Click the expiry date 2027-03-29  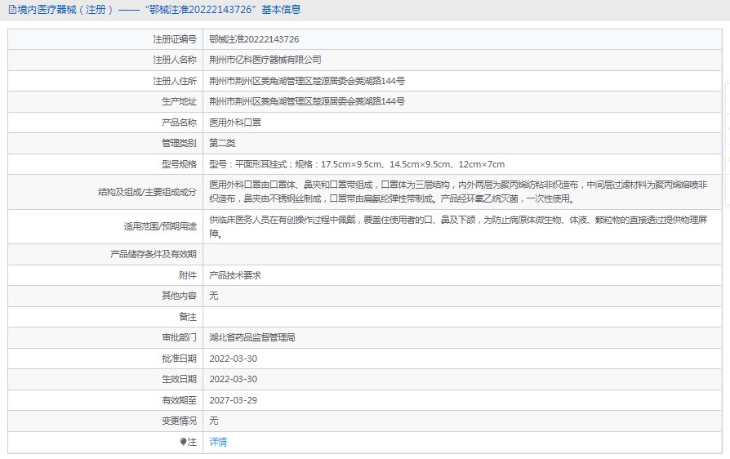coord(233,400)
